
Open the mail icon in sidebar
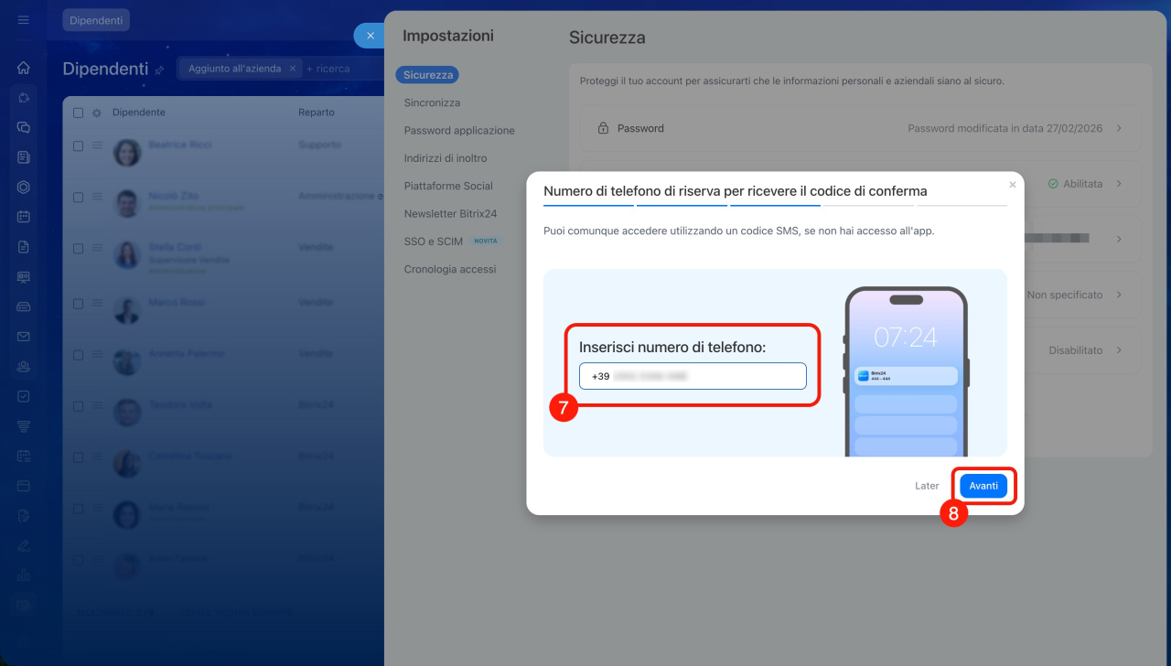click(24, 337)
